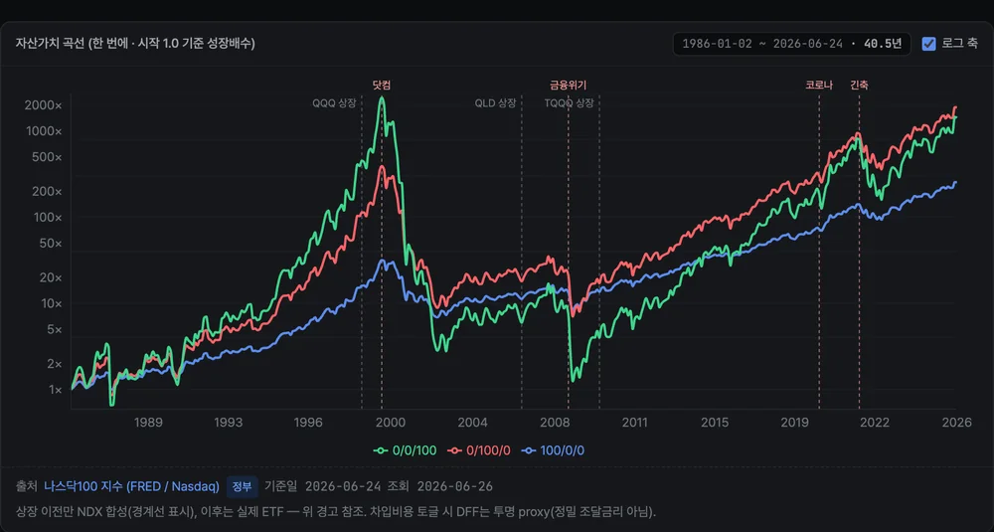The image size is (994, 532).
Task: Click the 2000× y-axis label
Action: [x=43, y=105]
